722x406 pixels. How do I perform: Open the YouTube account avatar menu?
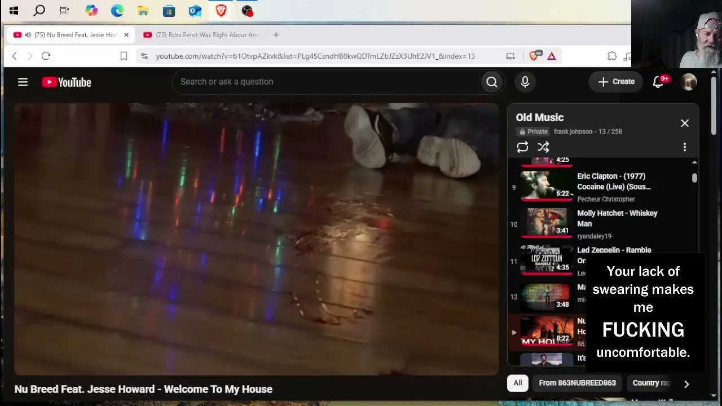pyautogui.click(x=689, y=82)
